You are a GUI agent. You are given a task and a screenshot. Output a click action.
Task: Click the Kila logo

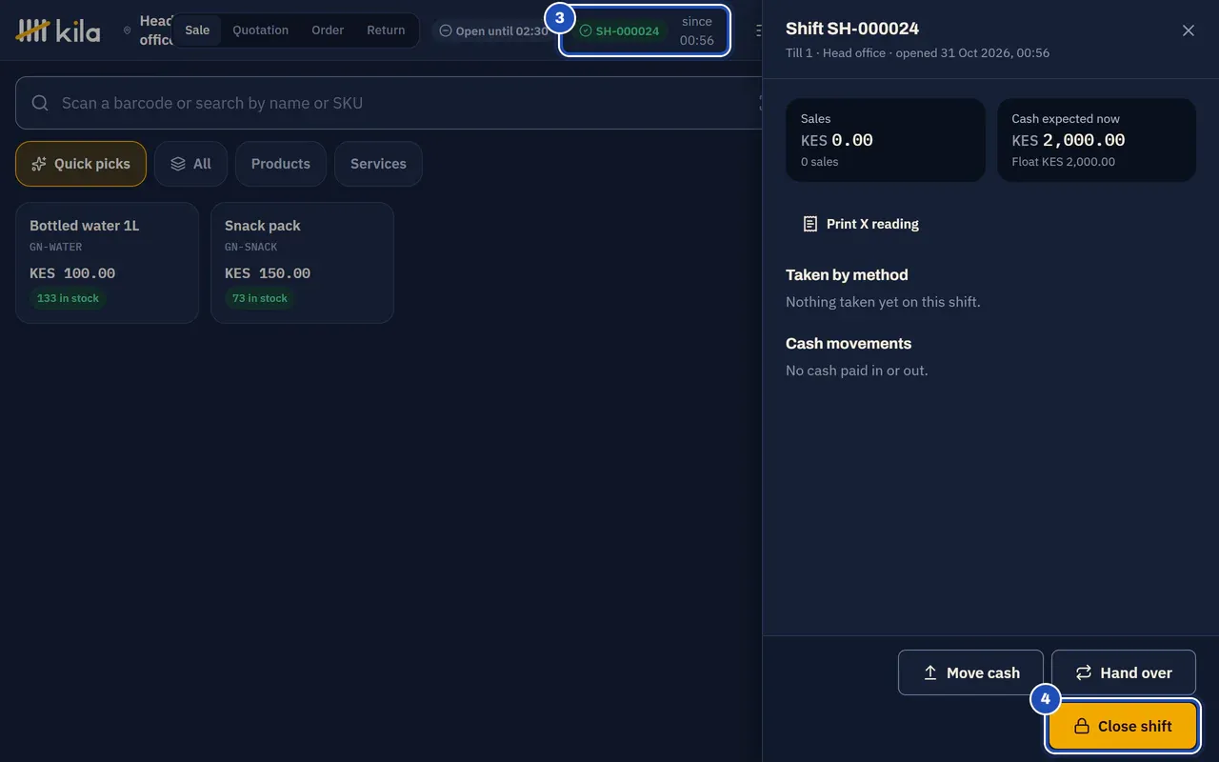click(58, 30)
